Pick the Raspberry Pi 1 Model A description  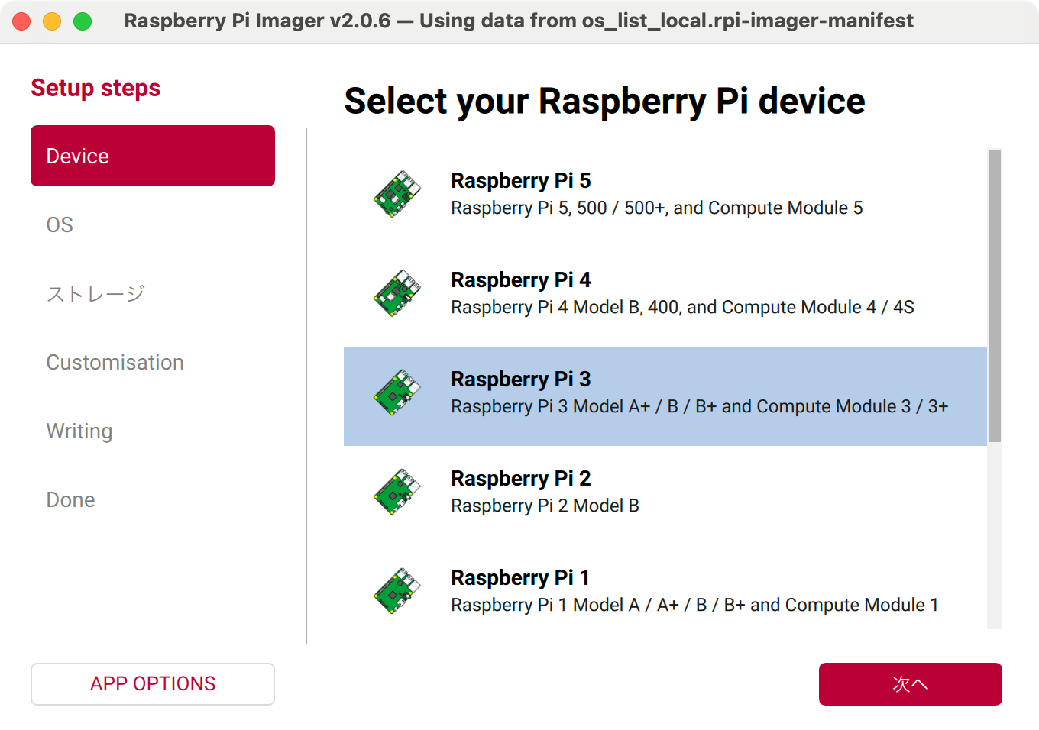(694, 605)
